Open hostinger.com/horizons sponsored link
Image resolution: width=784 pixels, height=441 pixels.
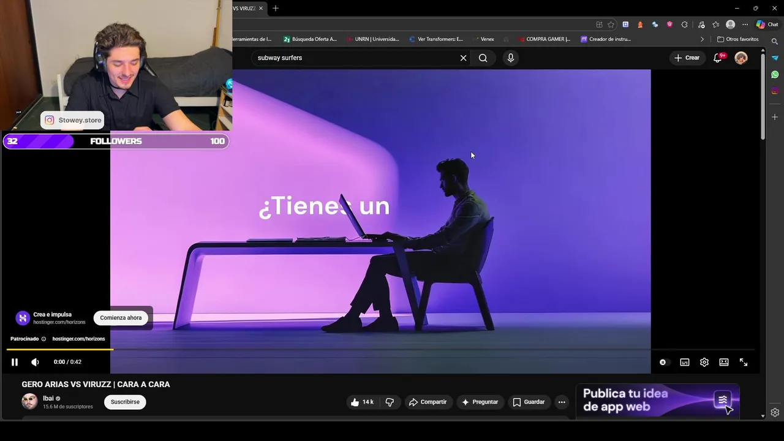(x=78, y=339)
